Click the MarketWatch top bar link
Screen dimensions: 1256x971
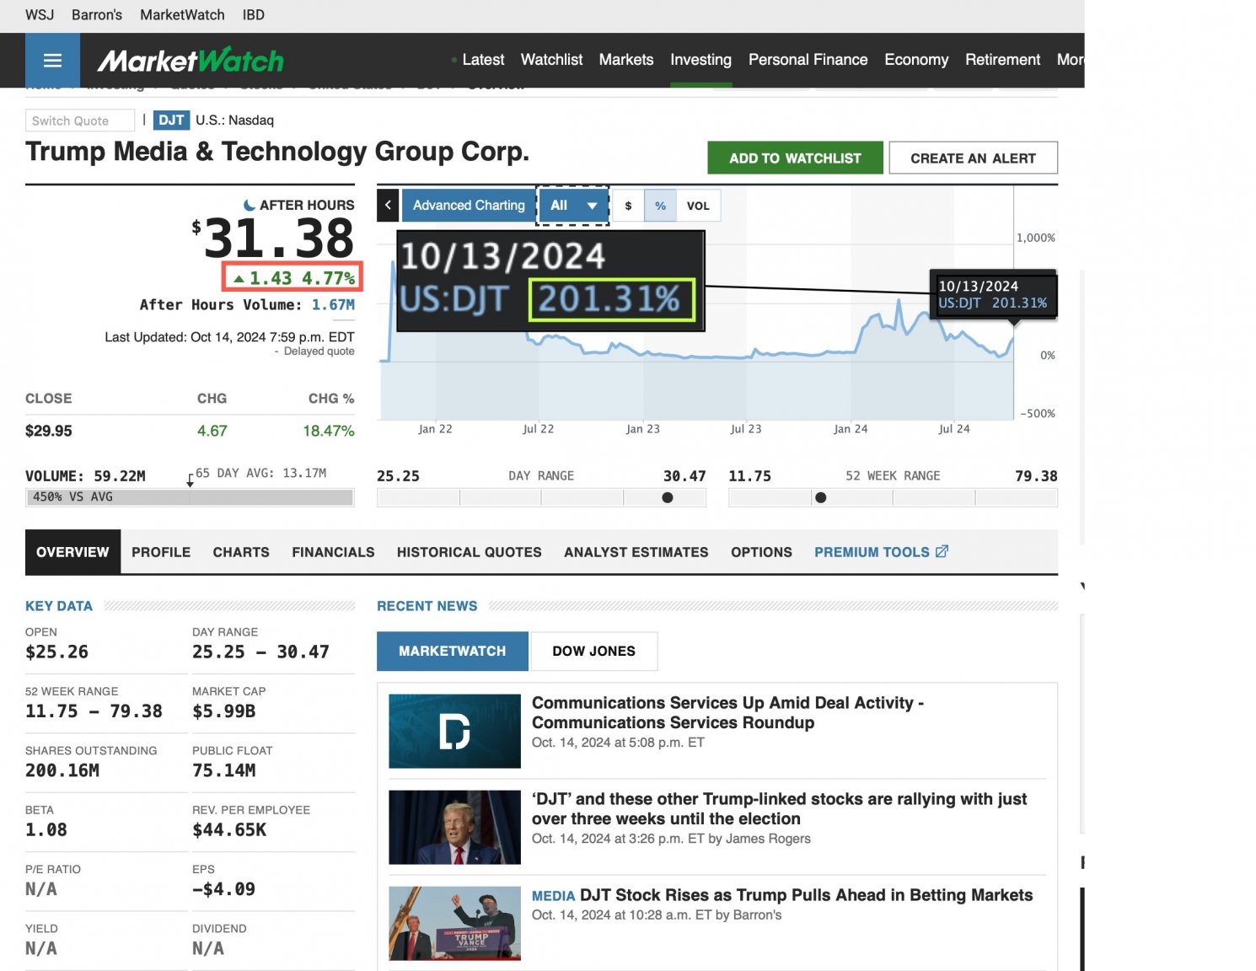(x=182, y=15)
